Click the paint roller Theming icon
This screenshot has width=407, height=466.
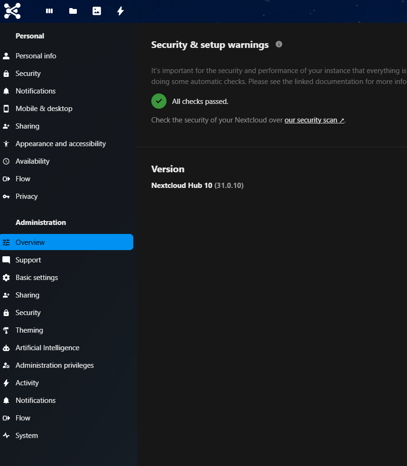coord(6,330)
